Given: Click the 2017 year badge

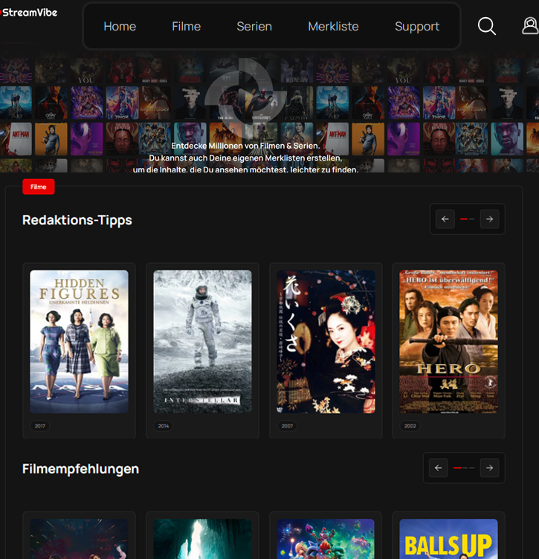Looking at the screenshot, I should 40,426.
